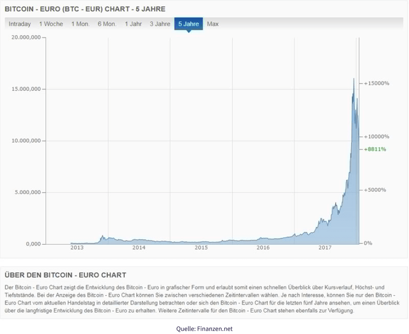This screenshot has height=334, width=409.
Task: Switch to the 6 Mon. interval
Action: click(107, 24)
